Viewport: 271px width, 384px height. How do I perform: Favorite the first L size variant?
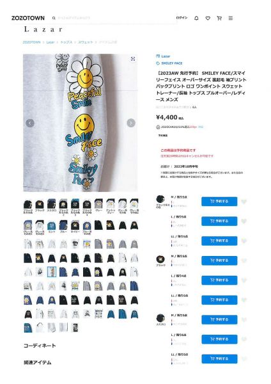pos(244,221)
